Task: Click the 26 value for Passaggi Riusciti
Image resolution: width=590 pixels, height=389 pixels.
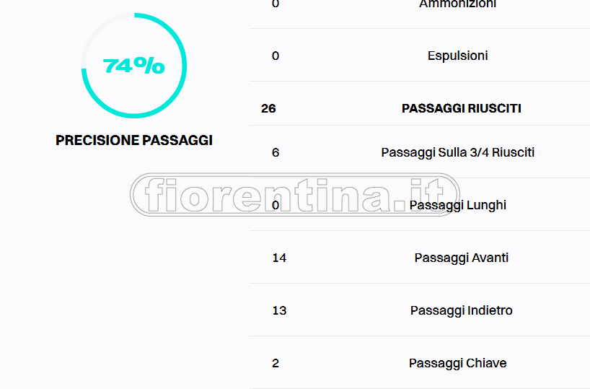Action: coord(268,108)
